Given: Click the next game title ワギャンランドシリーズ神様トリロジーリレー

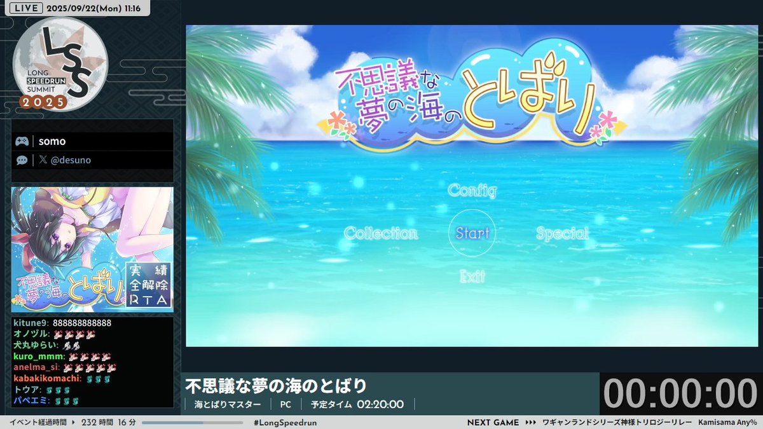Looking at the screenshot, I should 616,423.
